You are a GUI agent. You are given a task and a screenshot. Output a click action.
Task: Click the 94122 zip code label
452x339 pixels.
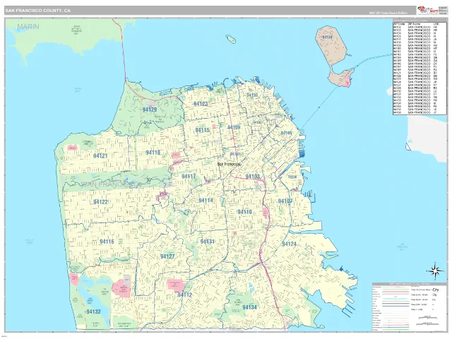pyautogui.click(x=100, y=202)
